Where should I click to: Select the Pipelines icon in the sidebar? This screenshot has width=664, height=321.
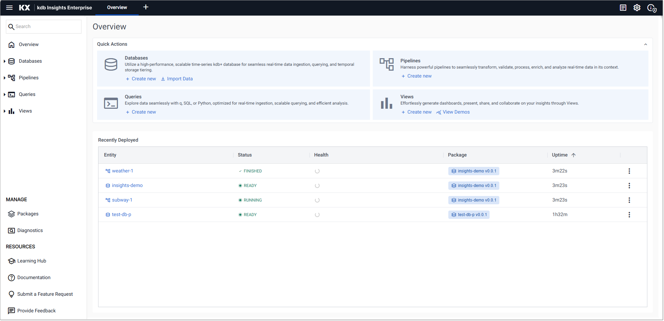coord(11,78)
